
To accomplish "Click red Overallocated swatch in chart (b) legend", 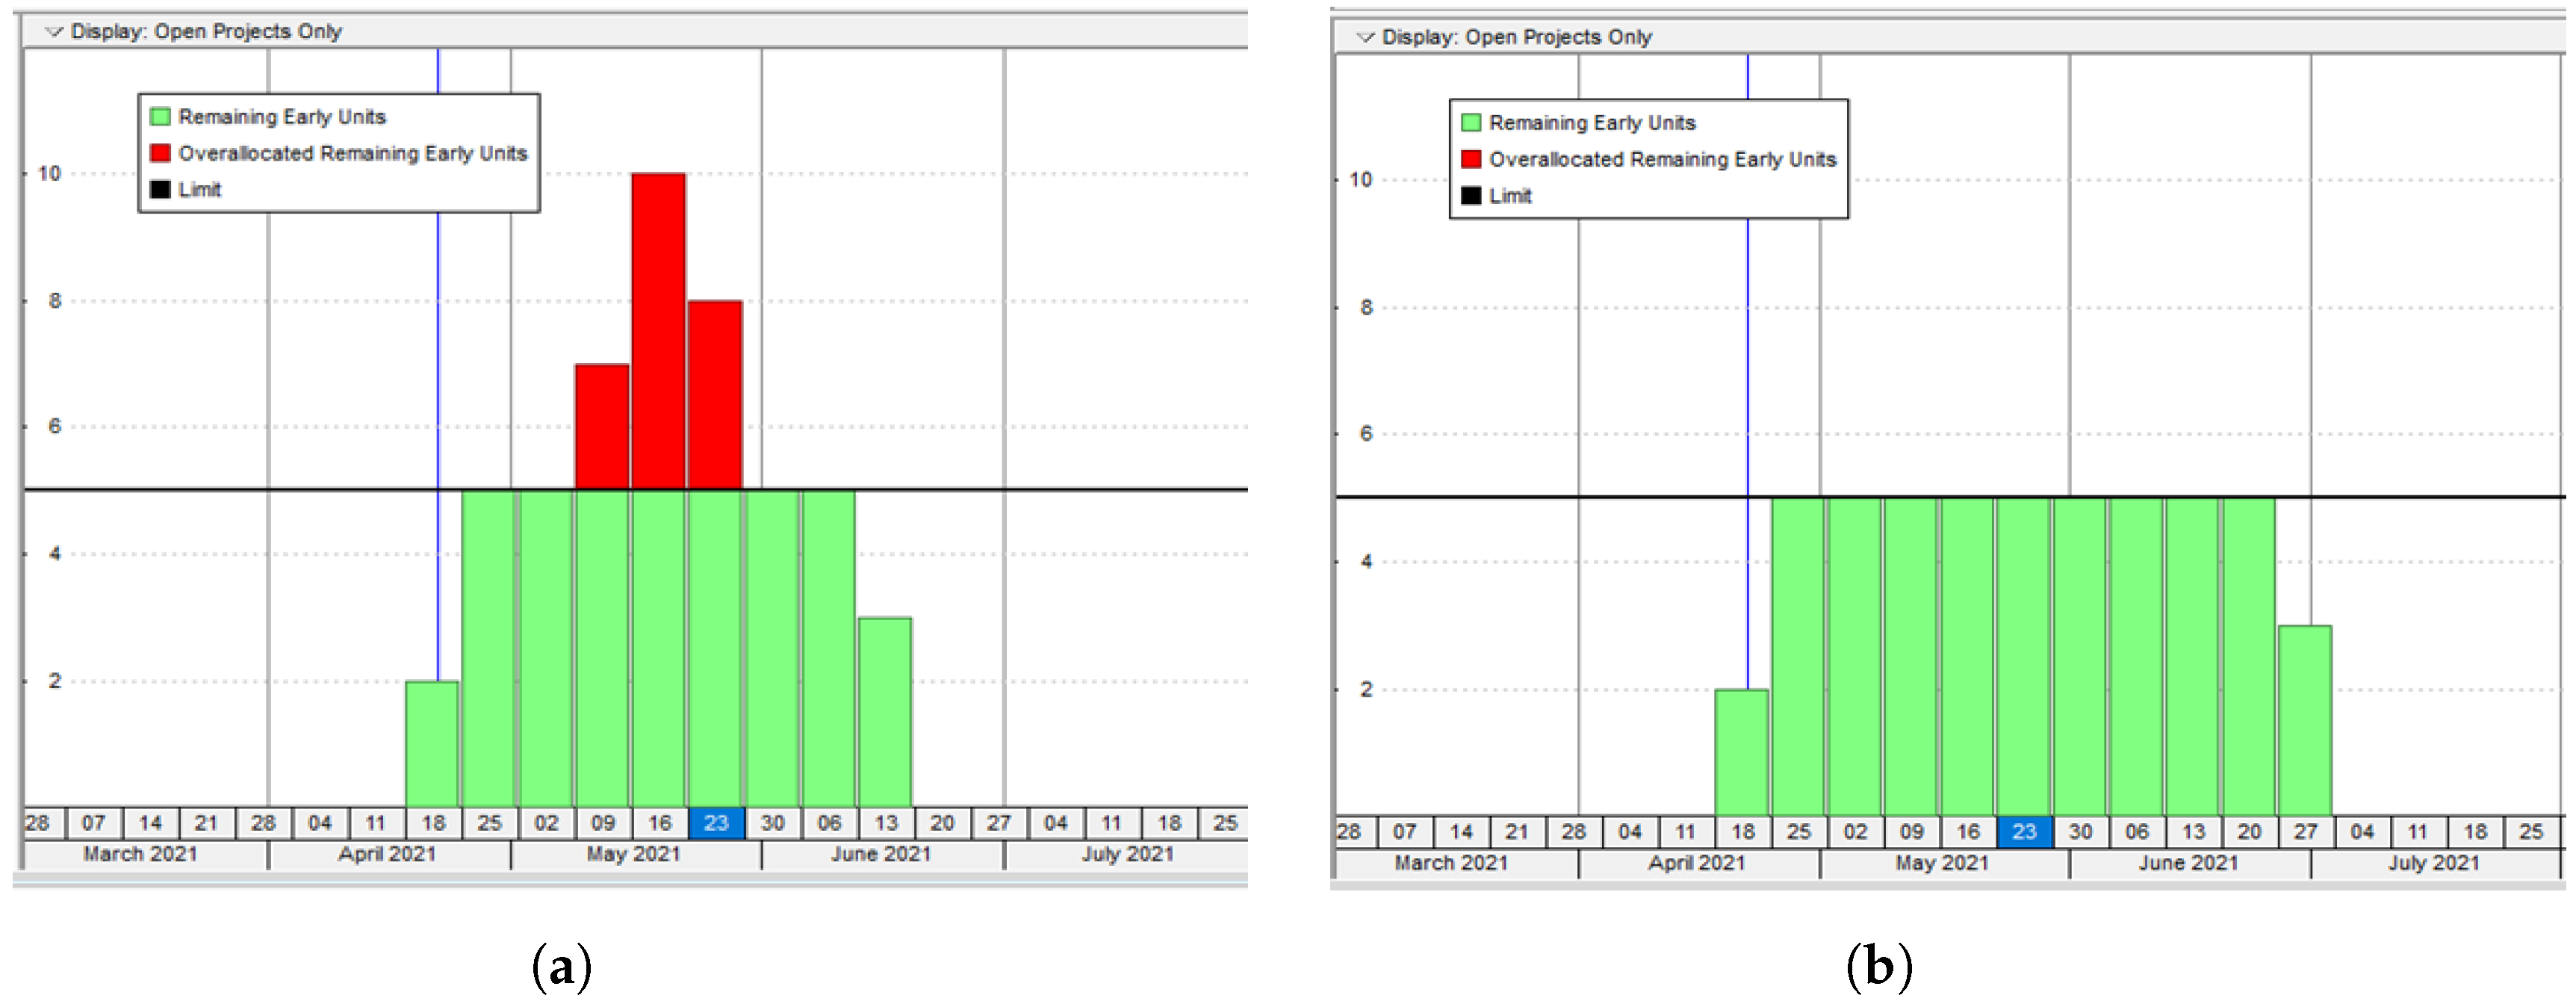I will coord(1471,159).
